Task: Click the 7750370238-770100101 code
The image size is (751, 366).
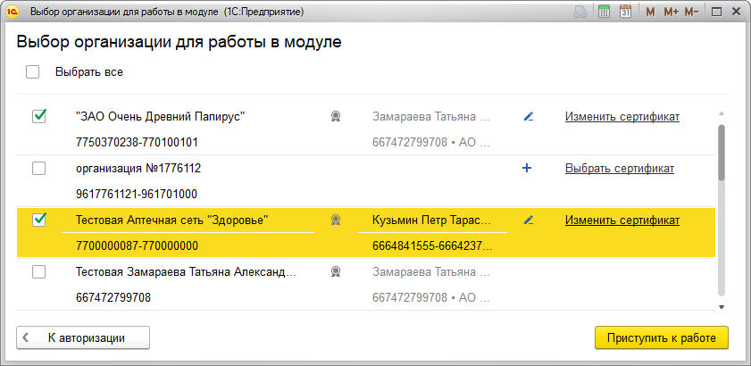Action: pyautogui.click(x=137, y=142)
